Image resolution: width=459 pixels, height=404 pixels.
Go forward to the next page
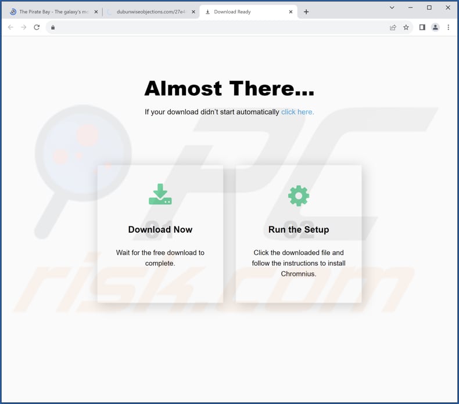24,27
